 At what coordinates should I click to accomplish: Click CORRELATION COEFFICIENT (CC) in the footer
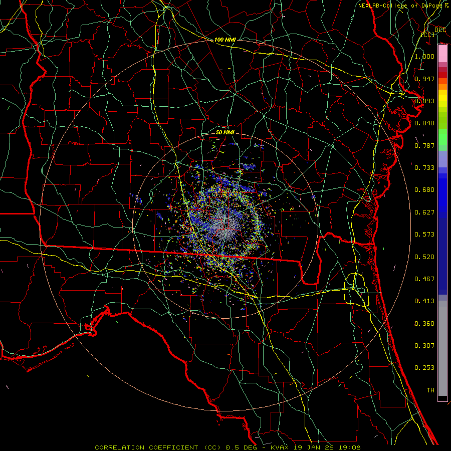[x=158, y=447]
